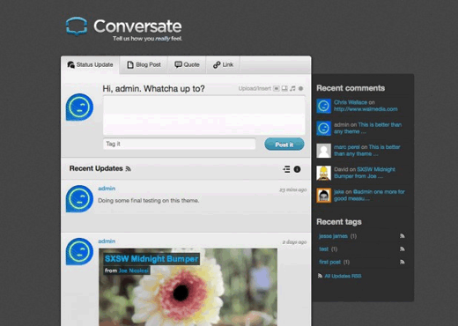Click RSS icon for jesse james tag
This screenshot has width=458, height=326.
pos(403,236)
